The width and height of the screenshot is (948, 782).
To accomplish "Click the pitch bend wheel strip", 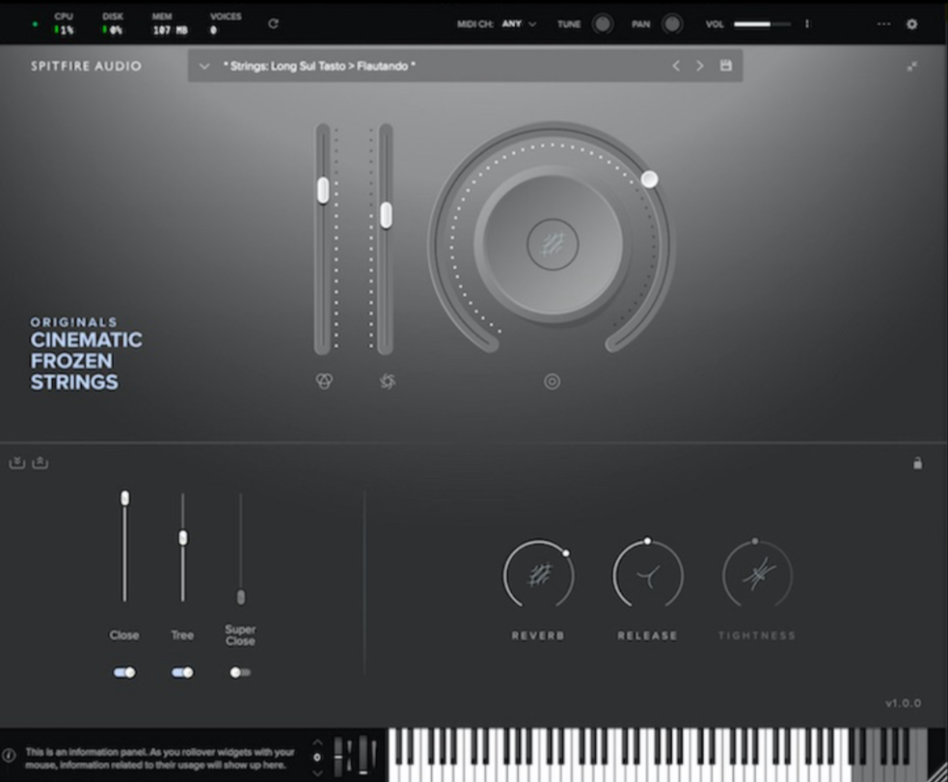I will [339, 756].
